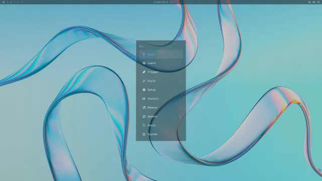Viewport: 322px width, 181px height.
Task: Click the Trigger rocket icon
Action: point(144,72)
